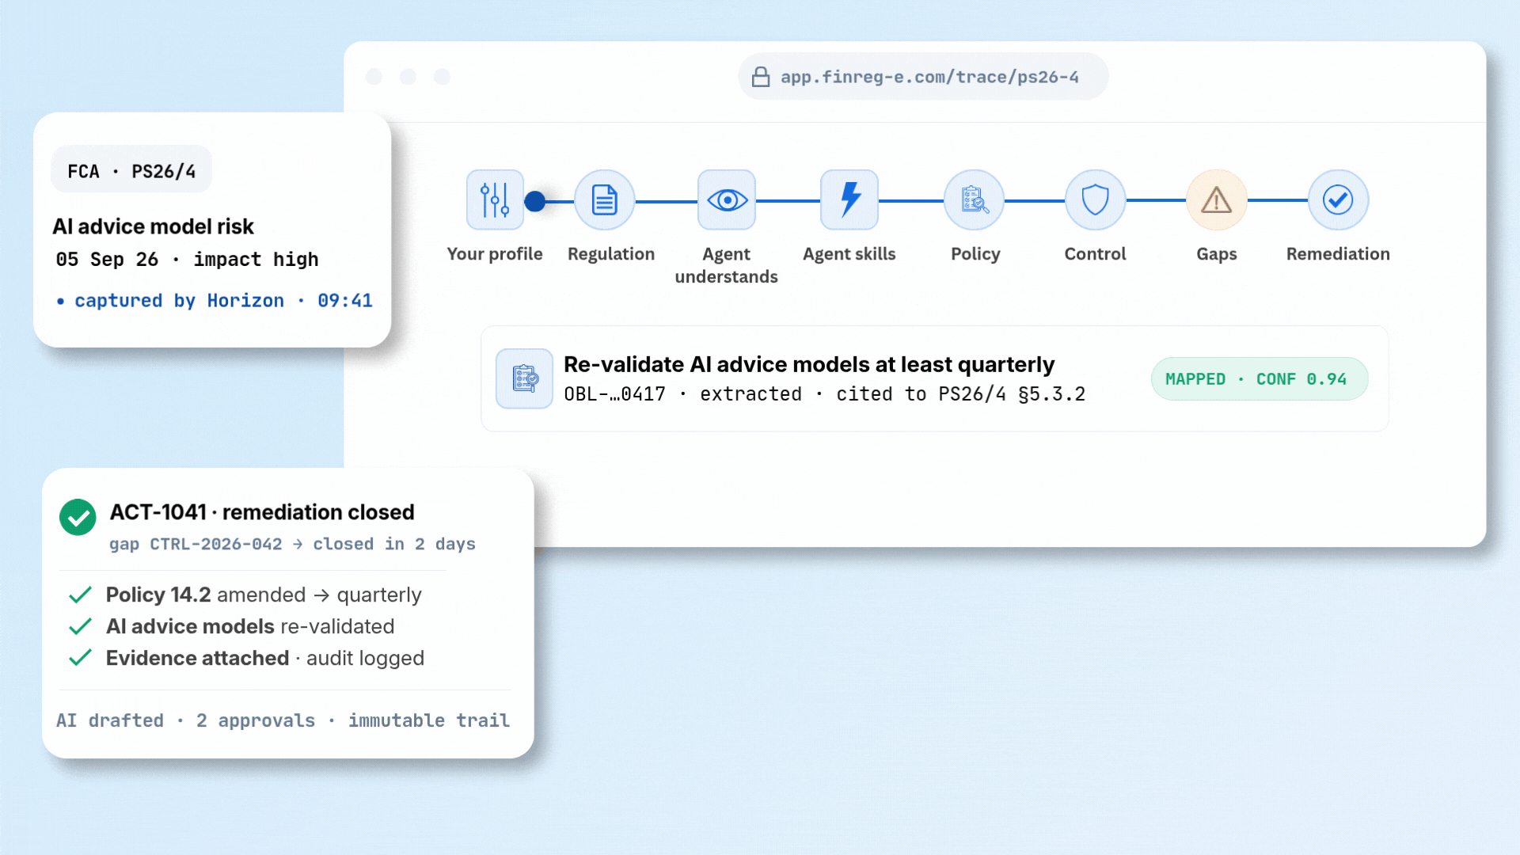
Task: Click 'Evidence attached · audit logged' row
Action: pyautogui.click(x=265, y=658)
